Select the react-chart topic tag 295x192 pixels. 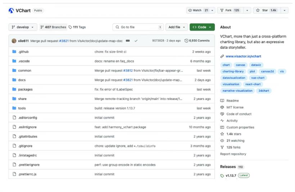click(253, 84)
